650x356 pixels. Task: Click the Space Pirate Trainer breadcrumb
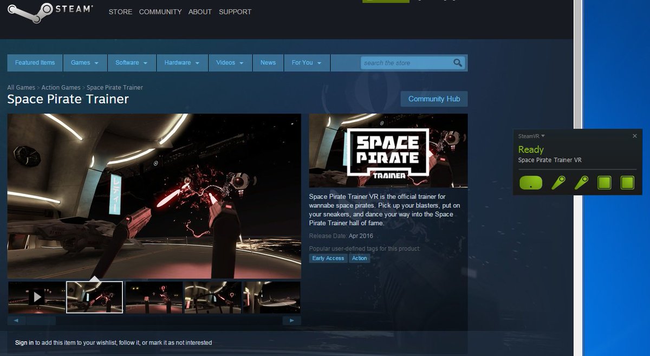115,87
